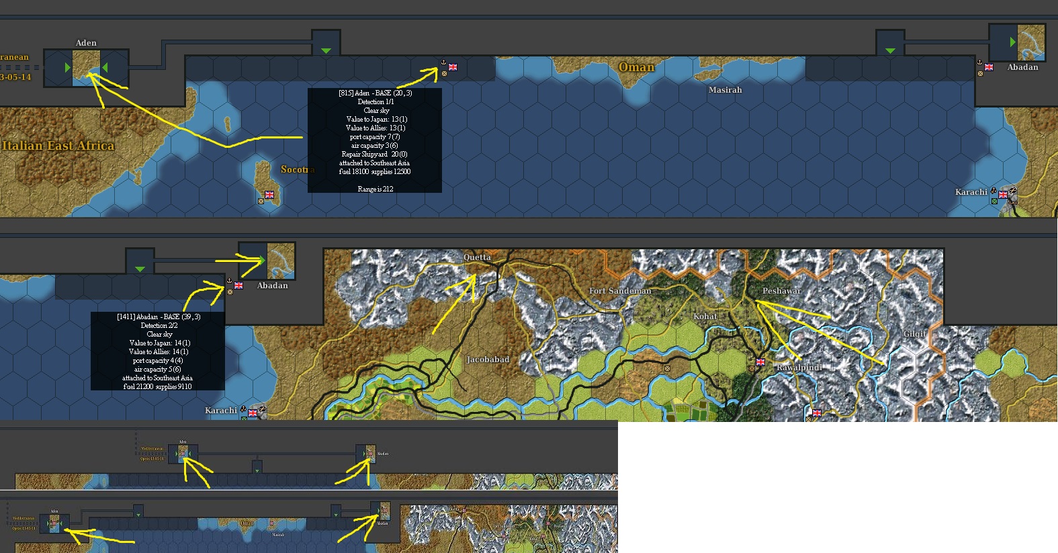Click the Fort Sandeman label
Viewport: 1058px width, 553px height.
click(620, 291)
